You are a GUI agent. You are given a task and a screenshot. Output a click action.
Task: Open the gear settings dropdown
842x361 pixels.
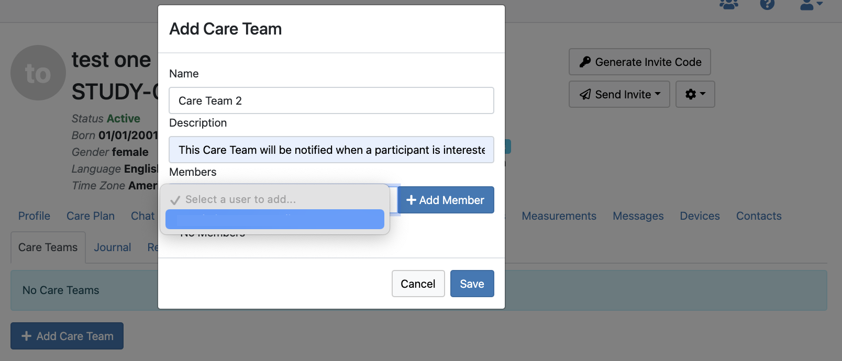point(695,94)
